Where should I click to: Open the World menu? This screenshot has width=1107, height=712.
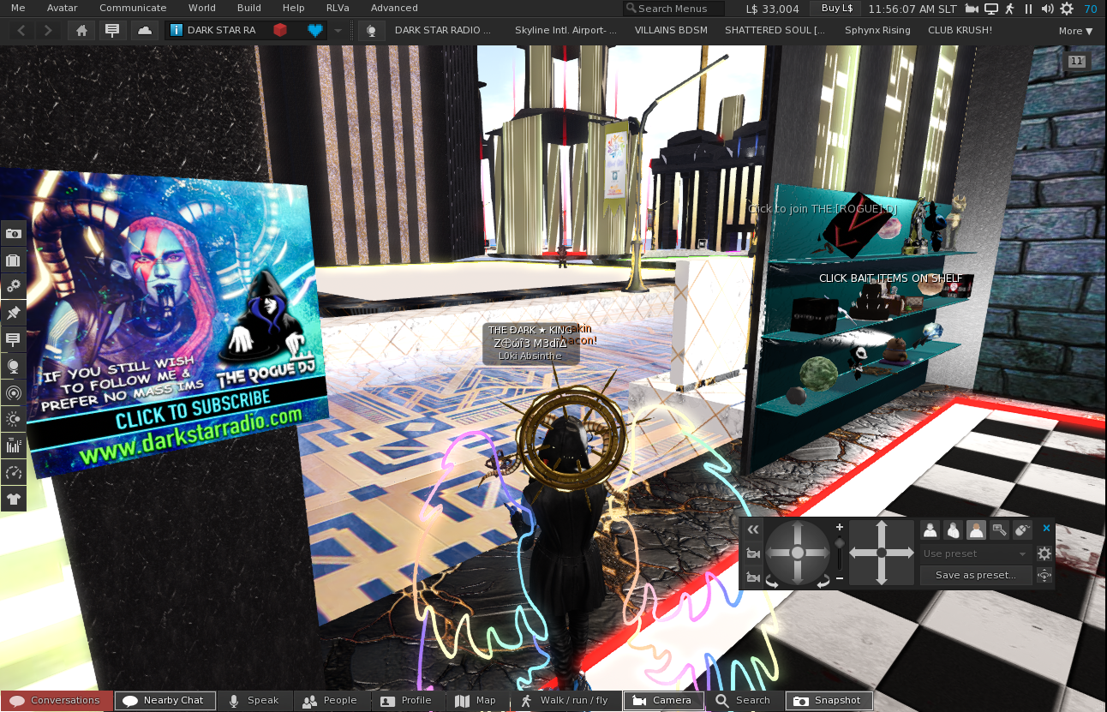pos(202,8)
